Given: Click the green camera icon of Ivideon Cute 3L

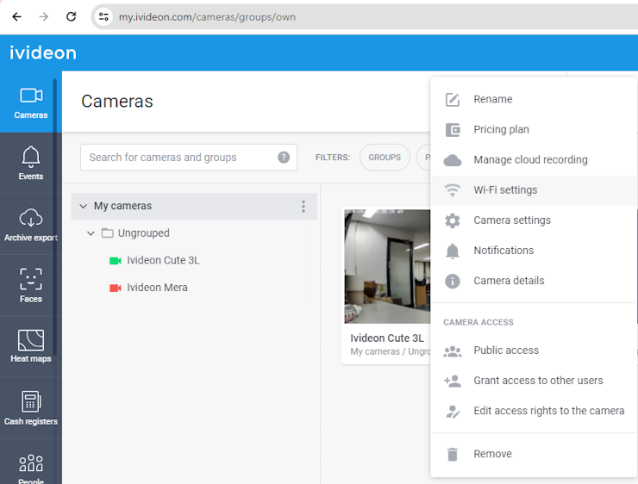Looking at the screenshot, I should pos(116,260).
